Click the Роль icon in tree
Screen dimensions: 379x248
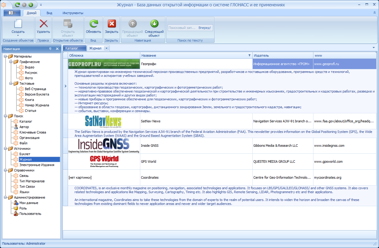[x=16, y=208]
